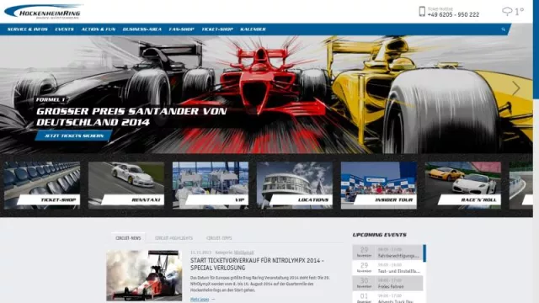This screenshot has height=303, width=539.
Task: Open the search magnifier icon
Action: [504, 29]
